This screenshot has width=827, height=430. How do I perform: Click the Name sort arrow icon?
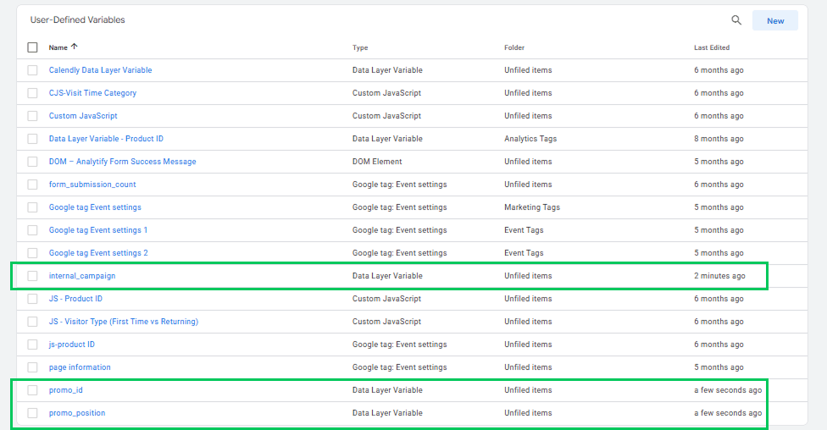click(75, 47)
